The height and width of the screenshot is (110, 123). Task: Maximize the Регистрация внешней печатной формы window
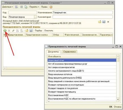pyautogui.click(x=109, y=3)
